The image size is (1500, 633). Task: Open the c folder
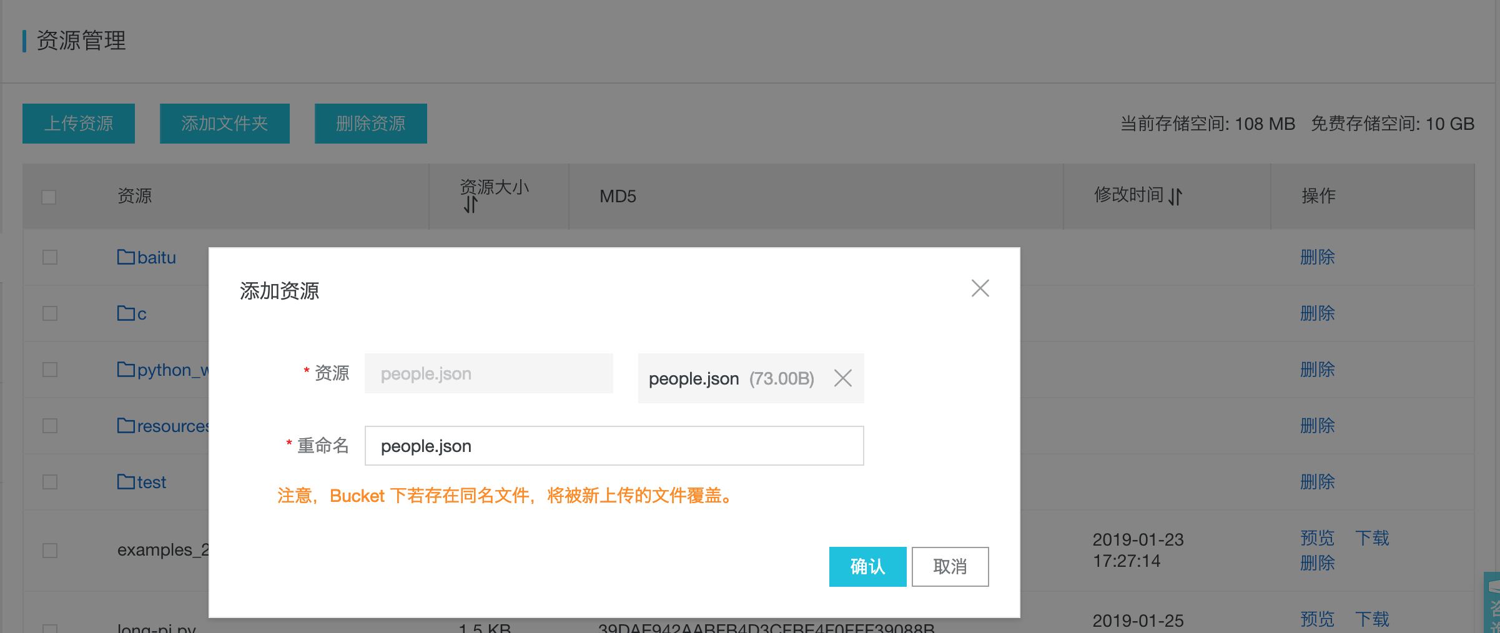(142, 313)
